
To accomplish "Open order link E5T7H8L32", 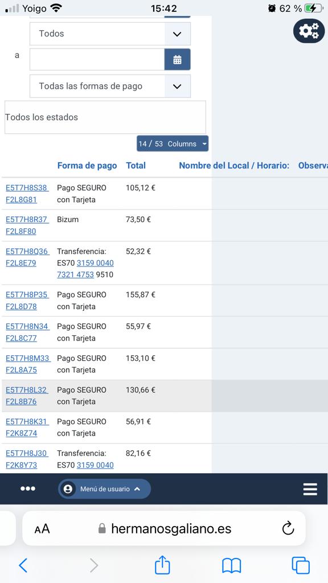I will click(26, 389).
